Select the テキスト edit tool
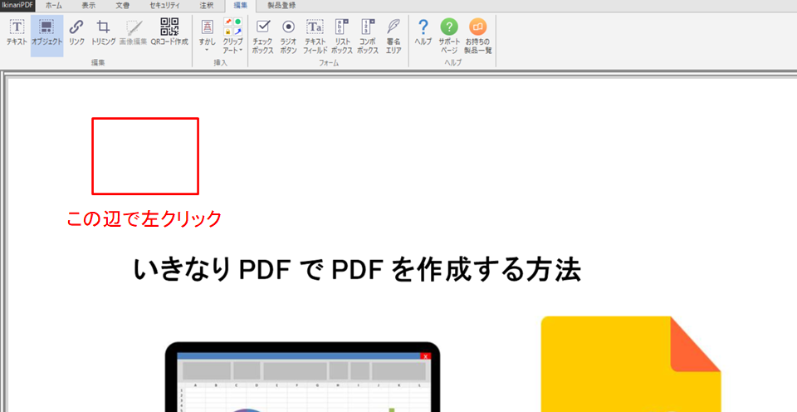This screenshot has width=797, height=412. 17,33
